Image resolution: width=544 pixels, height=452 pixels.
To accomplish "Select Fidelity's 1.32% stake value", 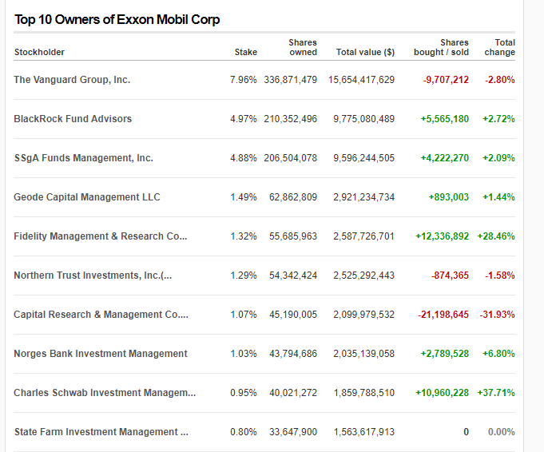I will click(244, 236).
